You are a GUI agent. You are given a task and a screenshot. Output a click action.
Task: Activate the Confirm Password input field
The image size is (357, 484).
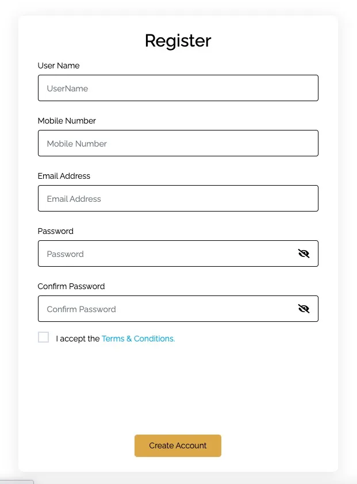click(167, 309)
